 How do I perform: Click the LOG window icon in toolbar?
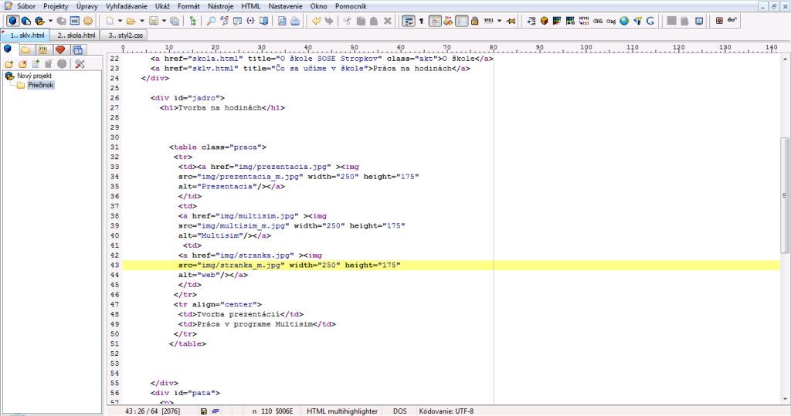click(75, 21)
